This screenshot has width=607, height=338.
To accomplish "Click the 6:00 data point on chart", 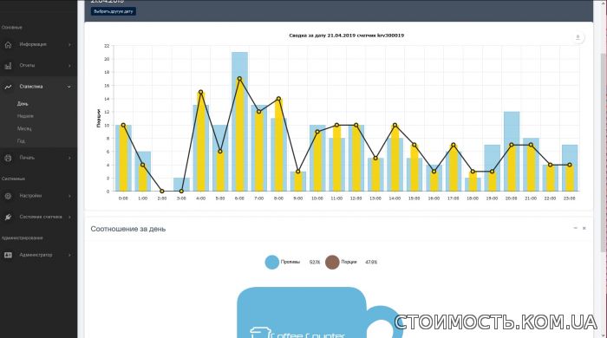I will (x=239, y=79).
